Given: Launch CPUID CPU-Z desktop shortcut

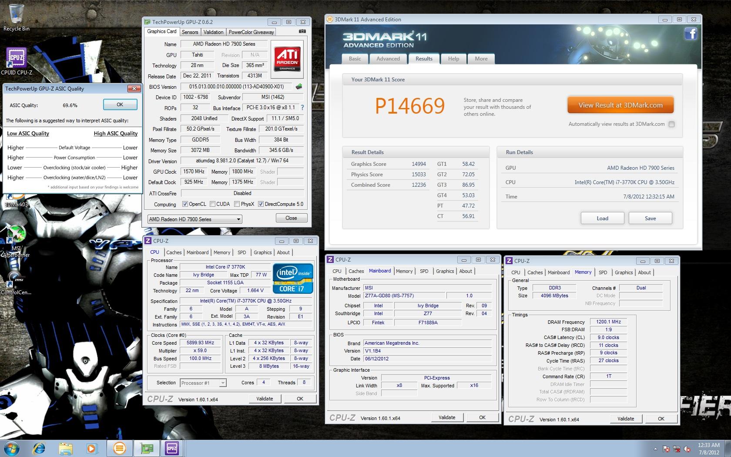Looking at the screenshot, I should coord(17,61).
